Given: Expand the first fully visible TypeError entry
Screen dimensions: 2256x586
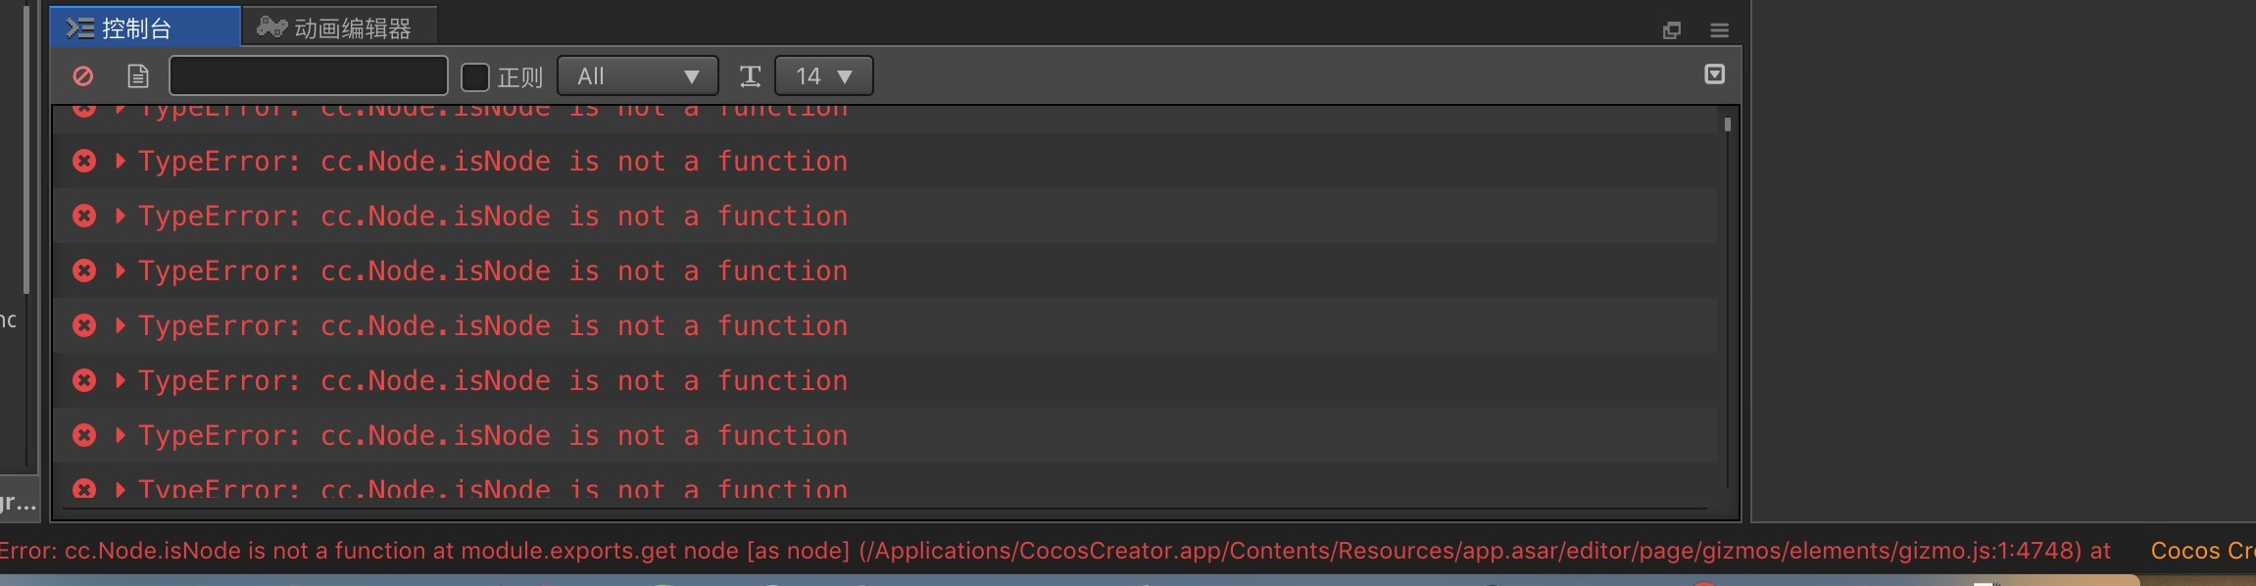Looking at the screenshot, I should [x=121, y=161].
